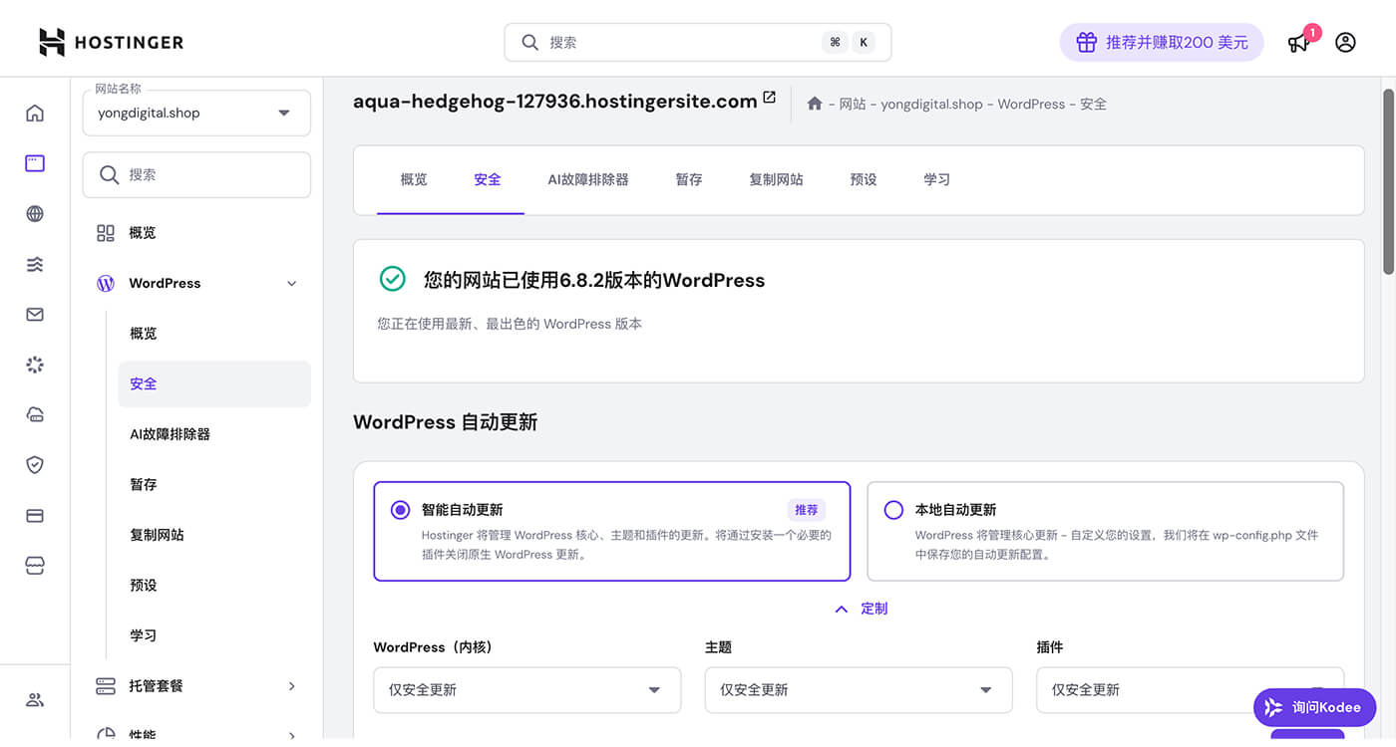Click the page vertical scrollbar
Image resolution: width=1396 pixels, height=747 pixels.
pos(1388,181)
